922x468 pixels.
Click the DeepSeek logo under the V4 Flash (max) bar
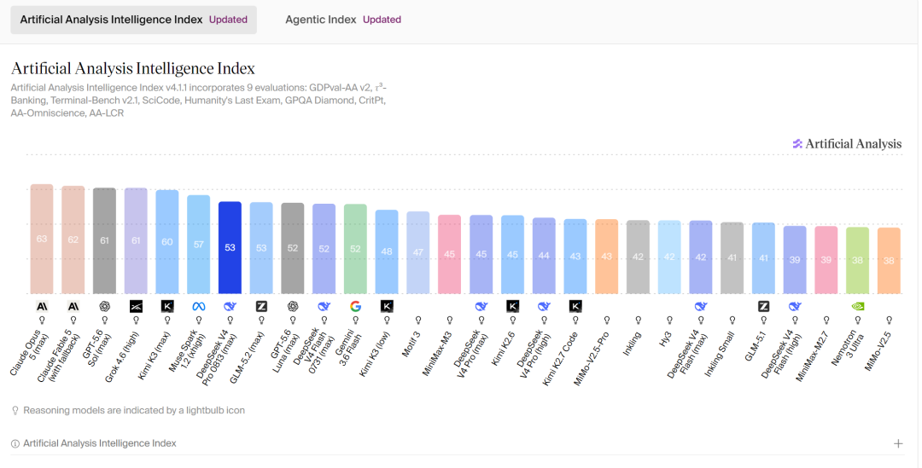click(x=701, y=307)
